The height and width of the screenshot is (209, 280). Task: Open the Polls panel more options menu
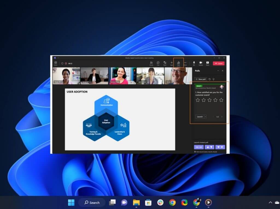(218, 71)
